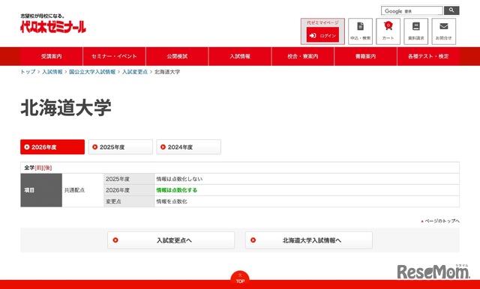Viewport: 480px width, 289px height.
Task: Open the 書籍案内 menu
Action: [x=365, y=56]
